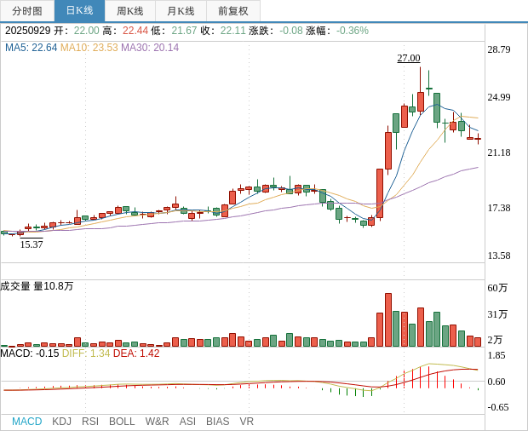Select the BIAS indicator
The width and height of the screenshot is (528, 431).
(x=217, y=422)
